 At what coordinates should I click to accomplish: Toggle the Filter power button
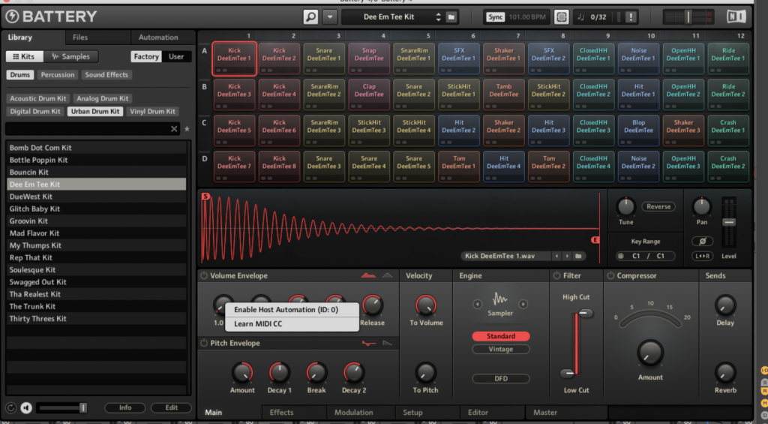pos(556,276)
